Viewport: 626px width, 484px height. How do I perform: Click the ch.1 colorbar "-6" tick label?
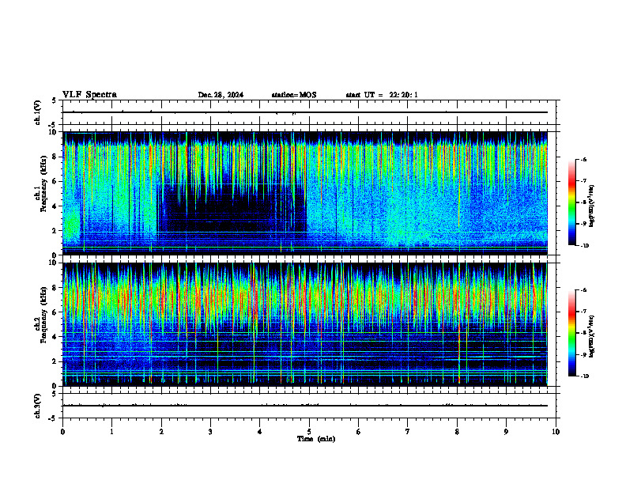click(x=583, y=159)
